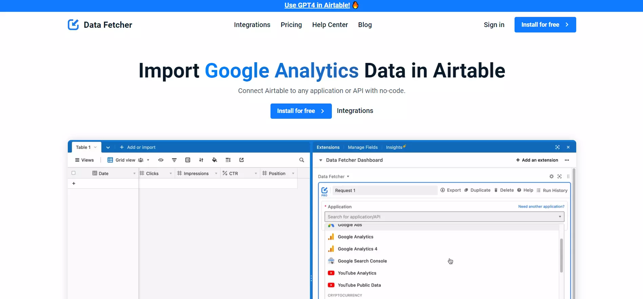Screen dimensions: 643x299
Task: Open the Data Fetcher extension dropdown
Action: [334, 177]
